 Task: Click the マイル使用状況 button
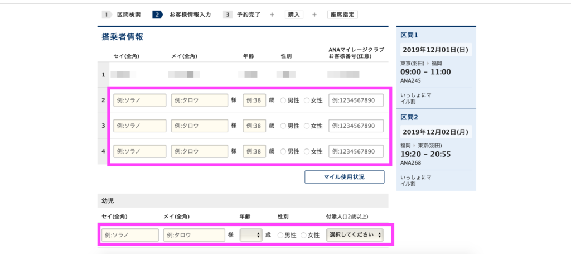(345, 177)
